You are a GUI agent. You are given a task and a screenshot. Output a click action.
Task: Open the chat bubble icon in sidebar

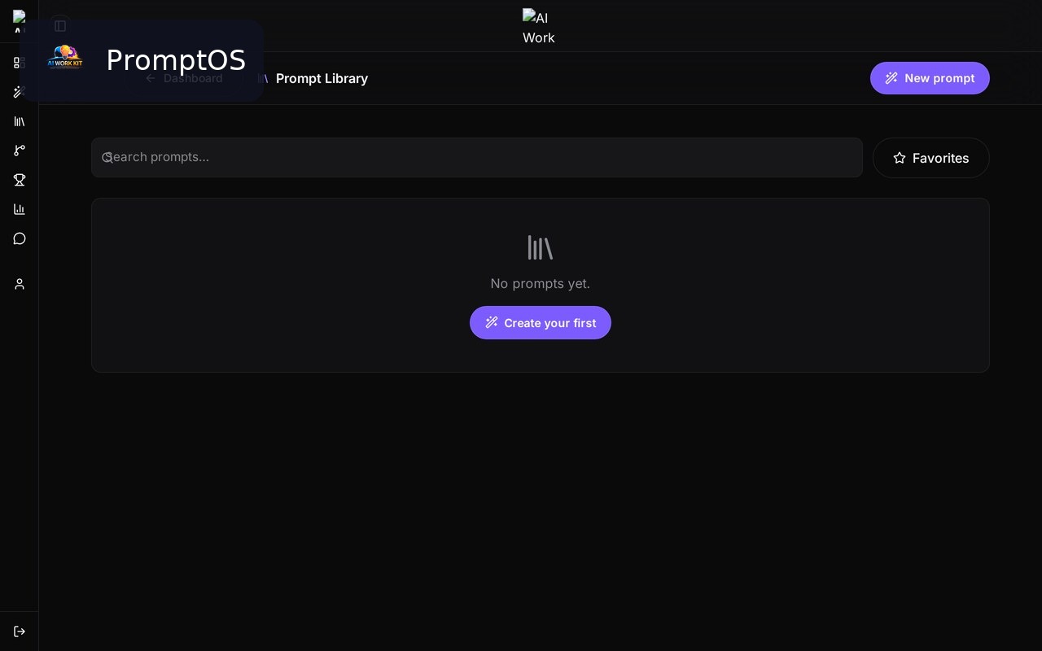coord(19,238)
